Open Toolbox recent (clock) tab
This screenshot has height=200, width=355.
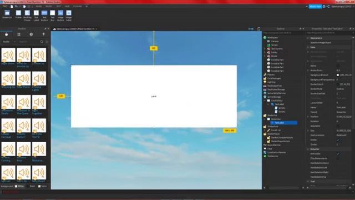click(x=31, y=34)
